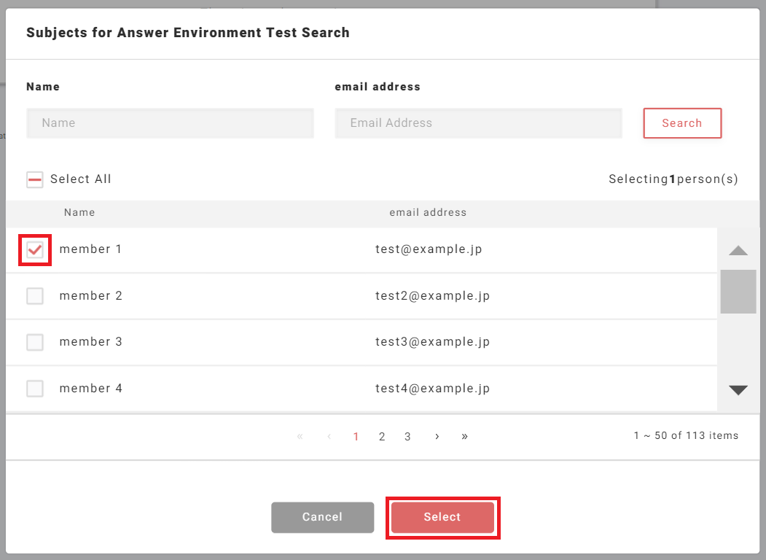This screenshot has width=766, height=560.
Task: Focus the Email Address search field
Action: [478, 123]
